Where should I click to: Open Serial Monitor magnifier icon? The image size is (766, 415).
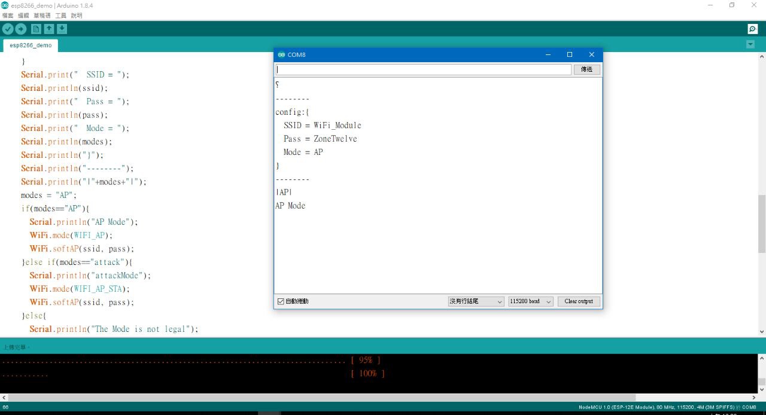pyautogui.click(x=752, y=29)
